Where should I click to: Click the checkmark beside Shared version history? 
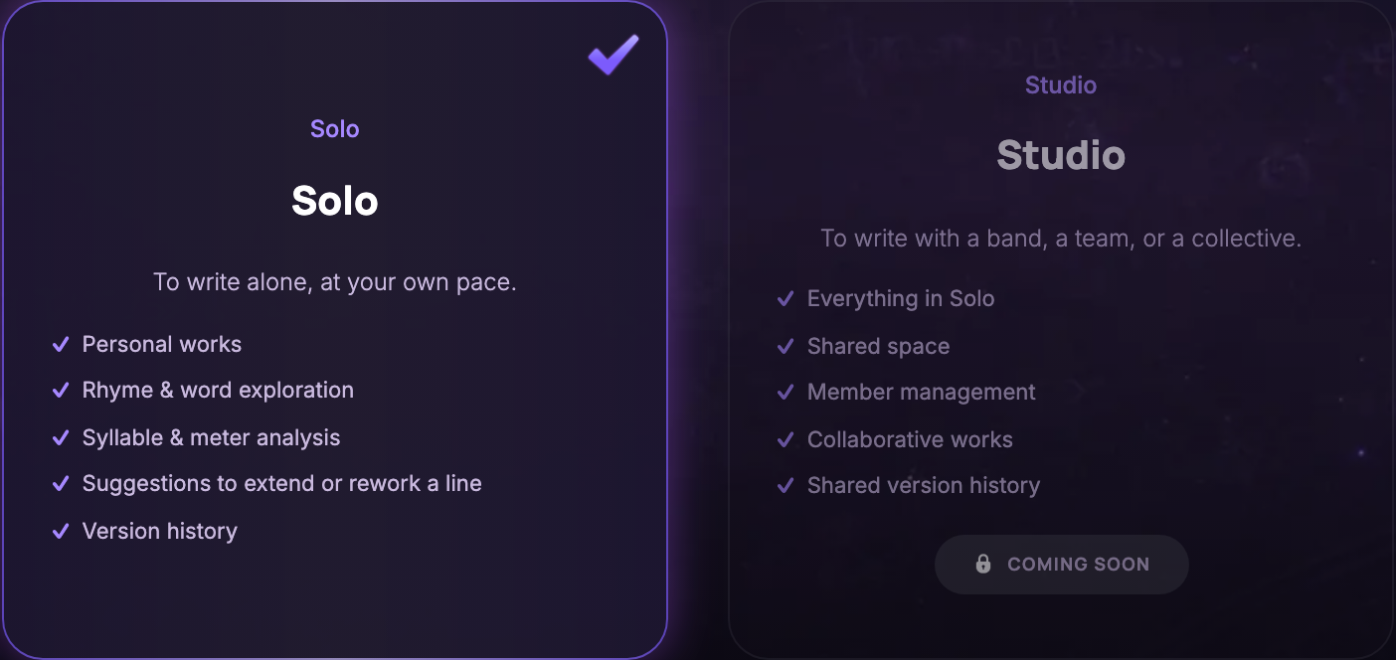(785, 485)
